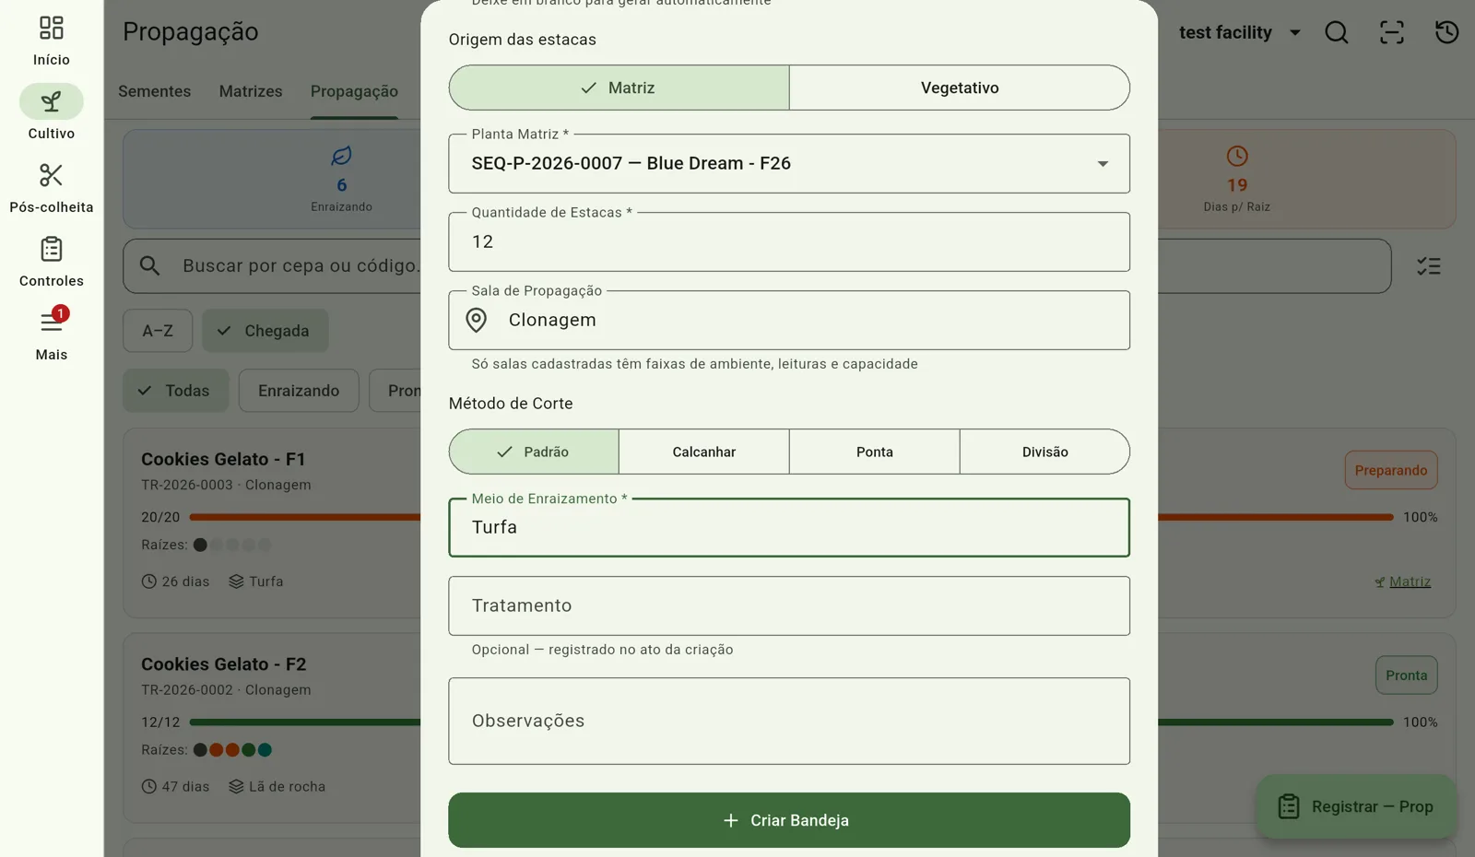The width and height of the screenshot is (1475, 857).
Task: Click the Preparando status badge
Action: pyautogui.click(x=1391, y=470)
